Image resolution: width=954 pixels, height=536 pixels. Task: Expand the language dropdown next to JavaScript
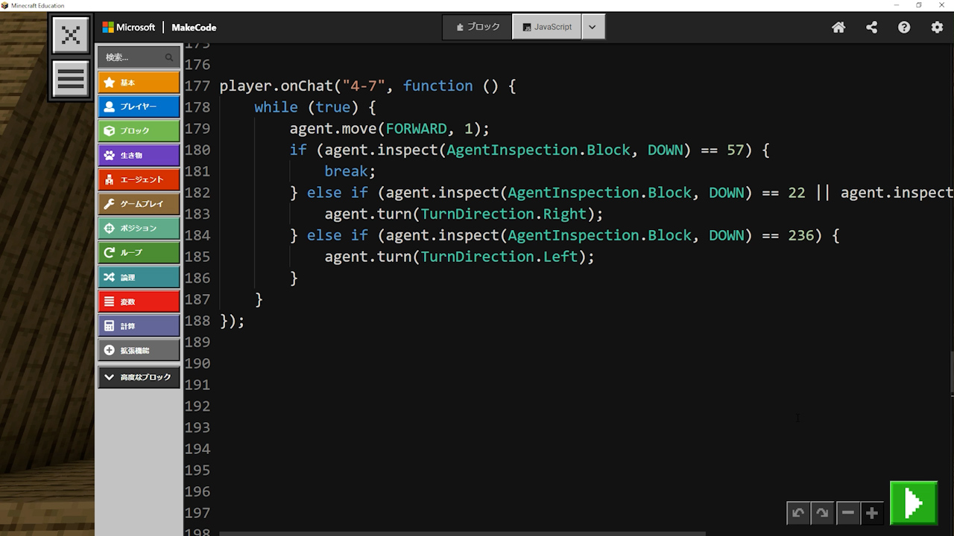593,27
